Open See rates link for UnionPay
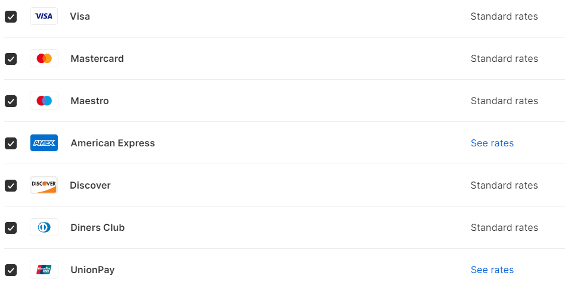This screenshot has height=285, width=565. click(492, 270)
